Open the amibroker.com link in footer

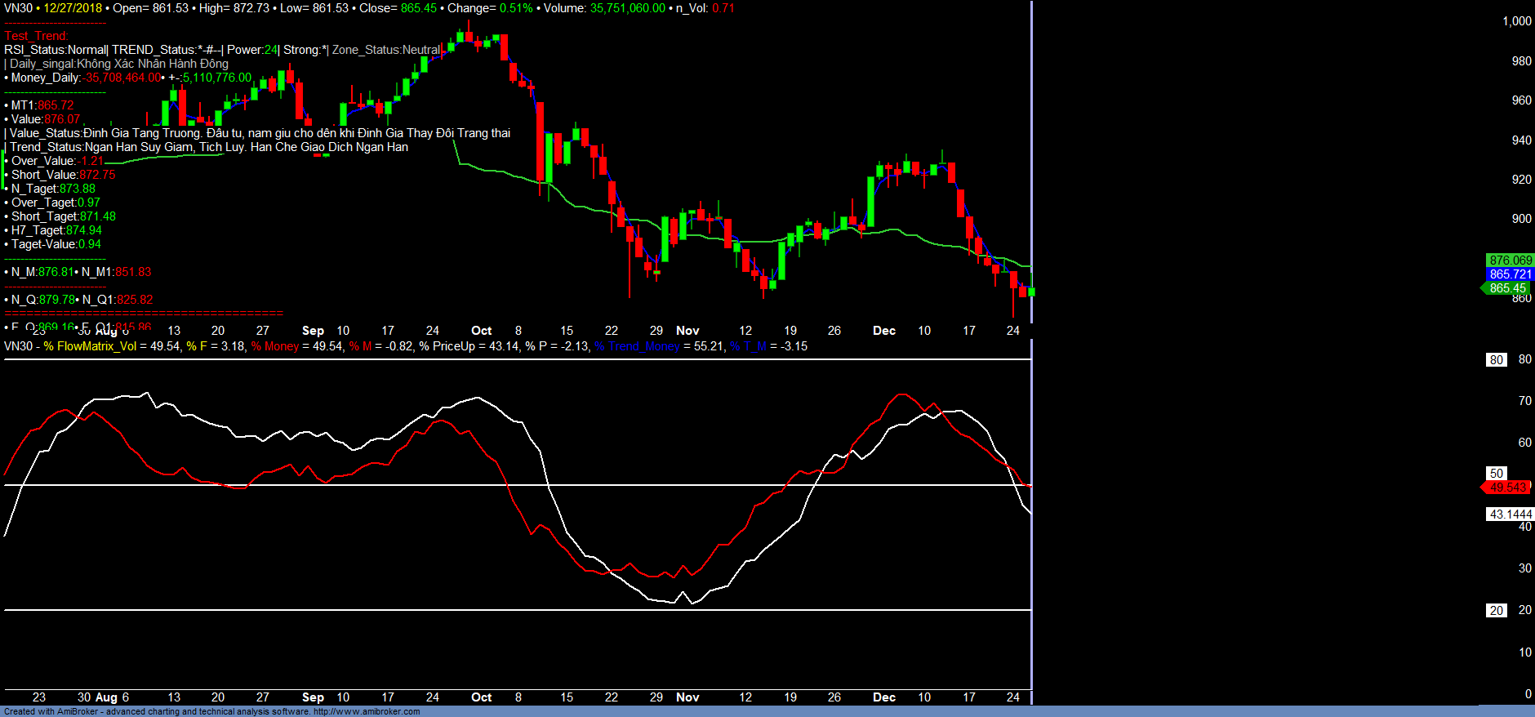click(x=367, y=711)
